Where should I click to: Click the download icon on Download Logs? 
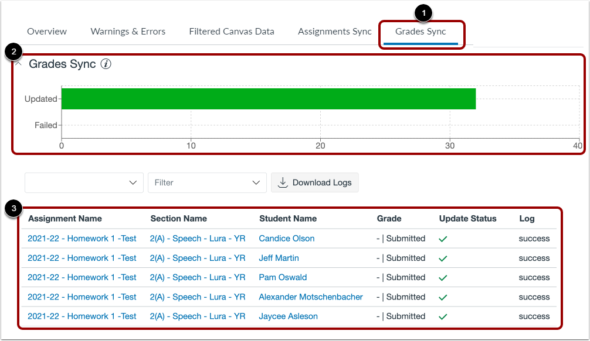pyautogui.click(x=282, y=182)
